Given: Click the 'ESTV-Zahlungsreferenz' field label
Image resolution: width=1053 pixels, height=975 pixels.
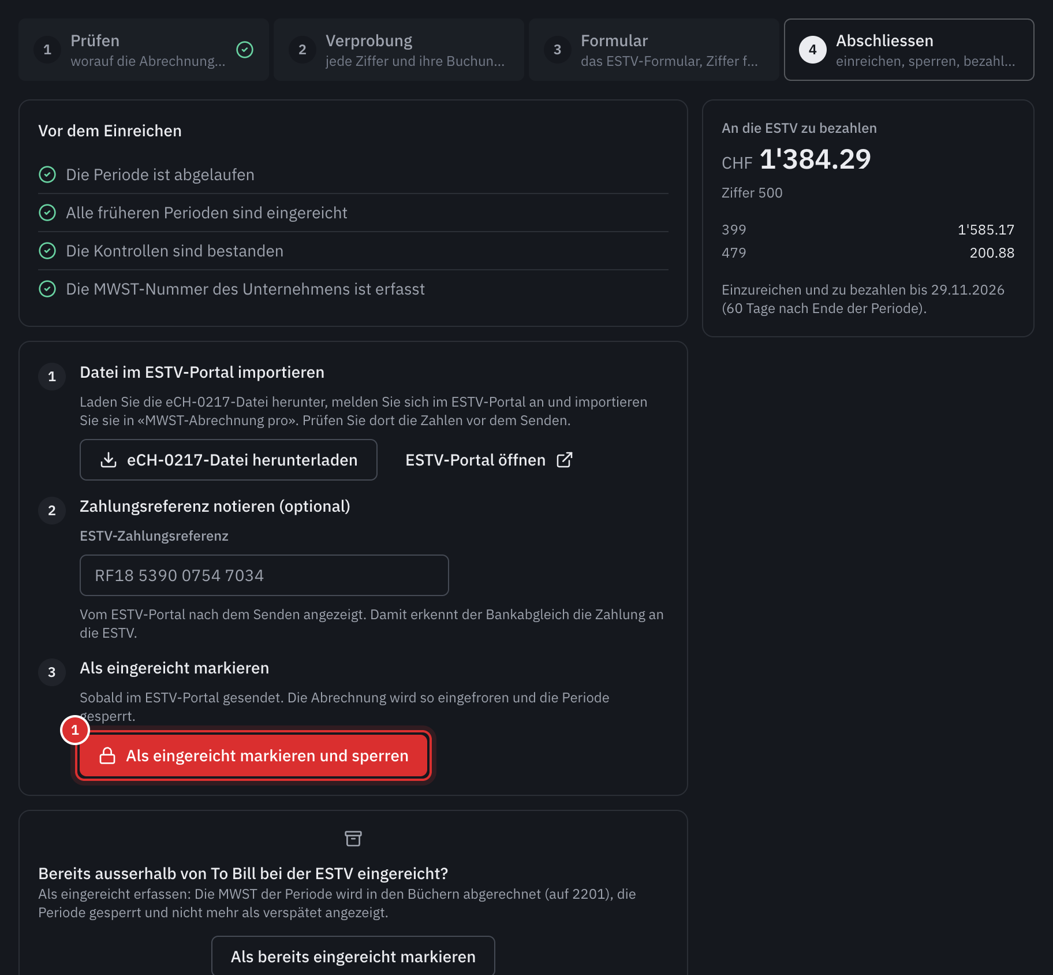Looking at the screenshot, I should point(154,536).
